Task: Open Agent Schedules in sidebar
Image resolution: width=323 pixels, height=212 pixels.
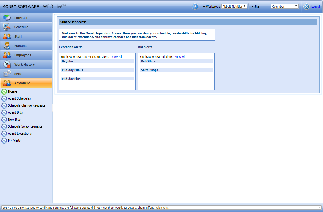Action: pos(19,98)
